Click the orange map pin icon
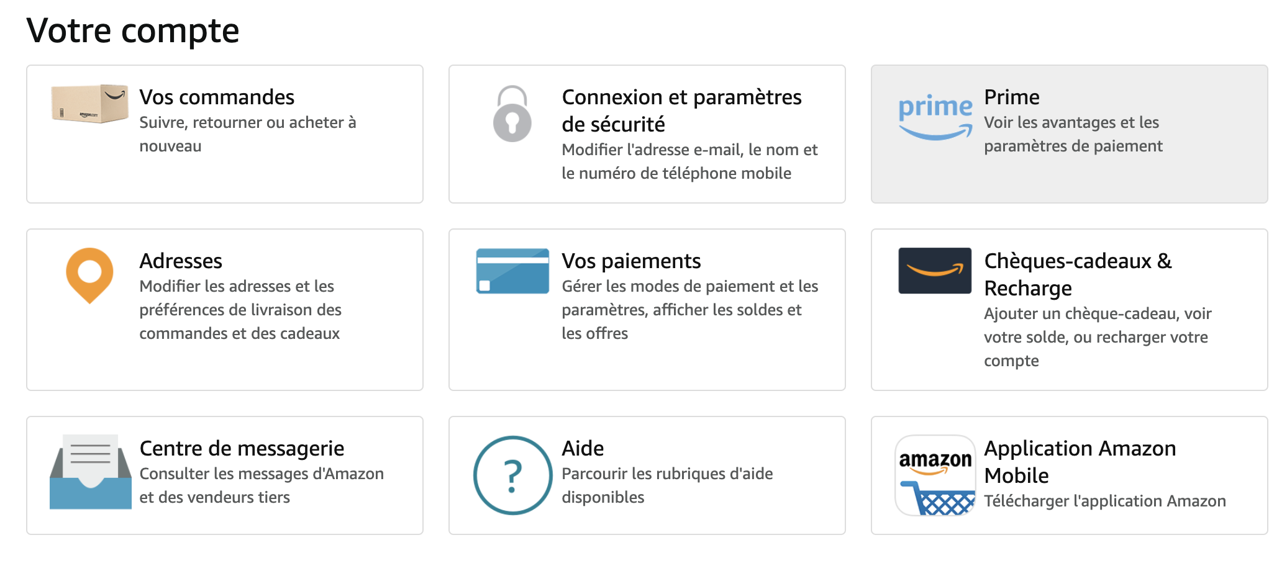The height and width of the screenshot is (571, 1287). 90,276
